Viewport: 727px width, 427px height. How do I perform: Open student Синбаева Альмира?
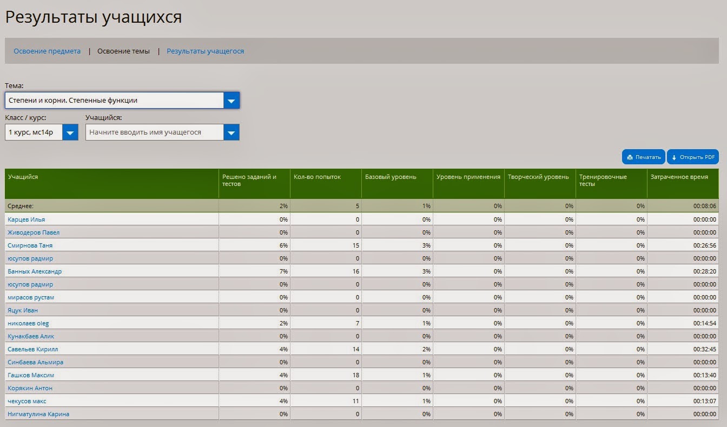[35, 362]
